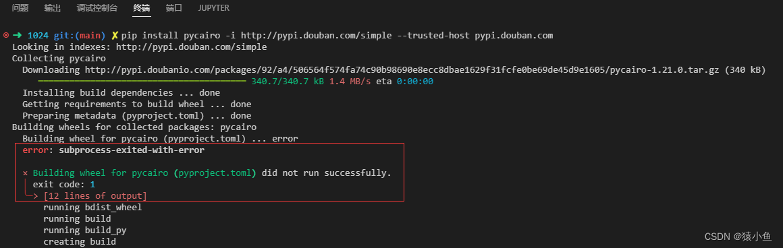Viewport: 783px width, 248px height.
Task: Click the green arrow prompt symbol
Action: point(18,36)
